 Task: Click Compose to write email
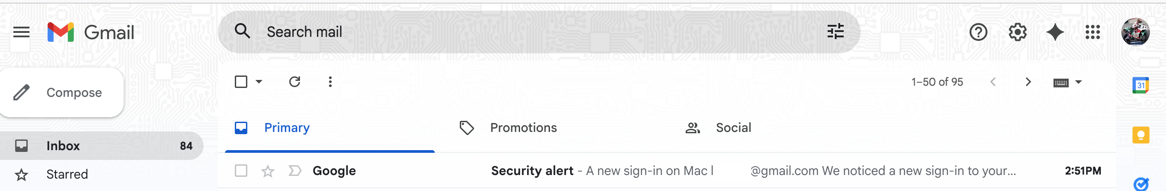[62, 92]
